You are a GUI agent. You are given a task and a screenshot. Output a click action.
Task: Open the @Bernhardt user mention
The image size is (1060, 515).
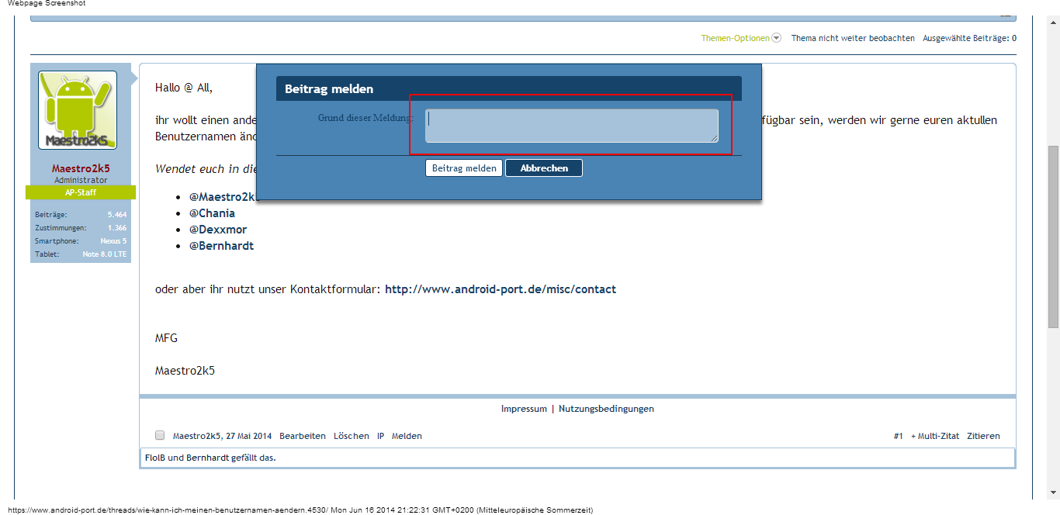tap(221, 246)
